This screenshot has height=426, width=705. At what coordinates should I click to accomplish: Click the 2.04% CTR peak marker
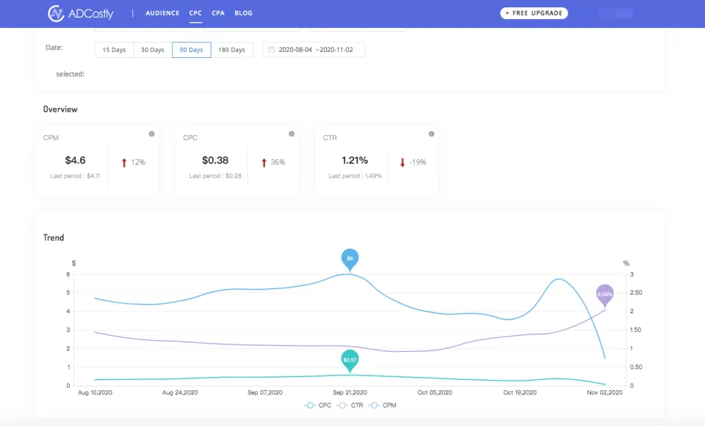click(604, 294)
